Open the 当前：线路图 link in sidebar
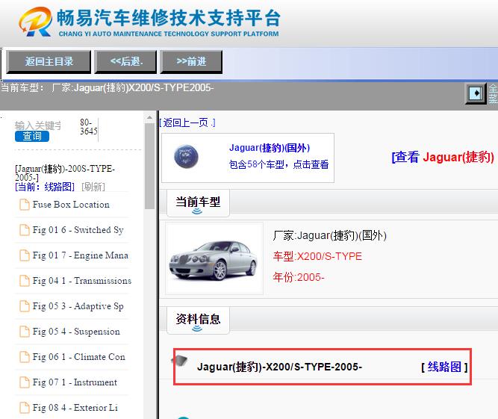The width and height of the screenshot is (498, 419). tap(45, 187)
